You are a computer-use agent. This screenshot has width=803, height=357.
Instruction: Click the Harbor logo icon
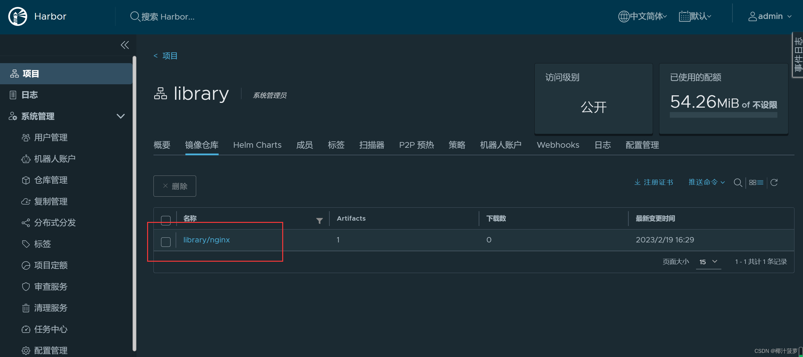point(18,16)
